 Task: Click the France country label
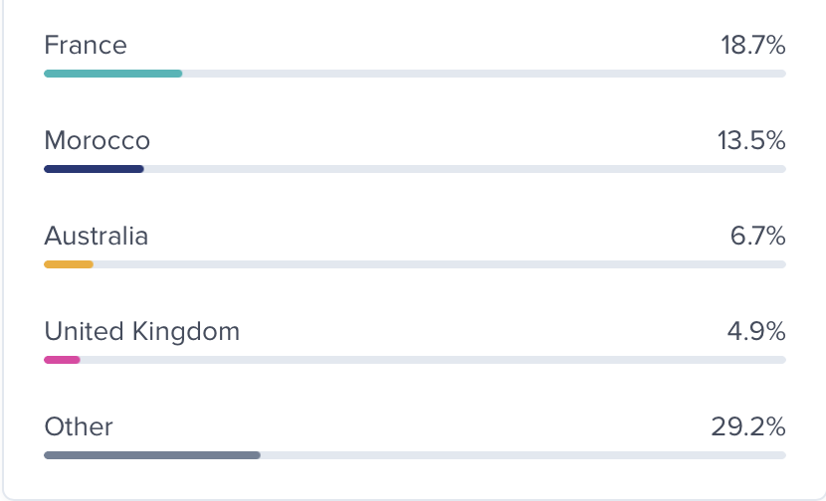86,46
